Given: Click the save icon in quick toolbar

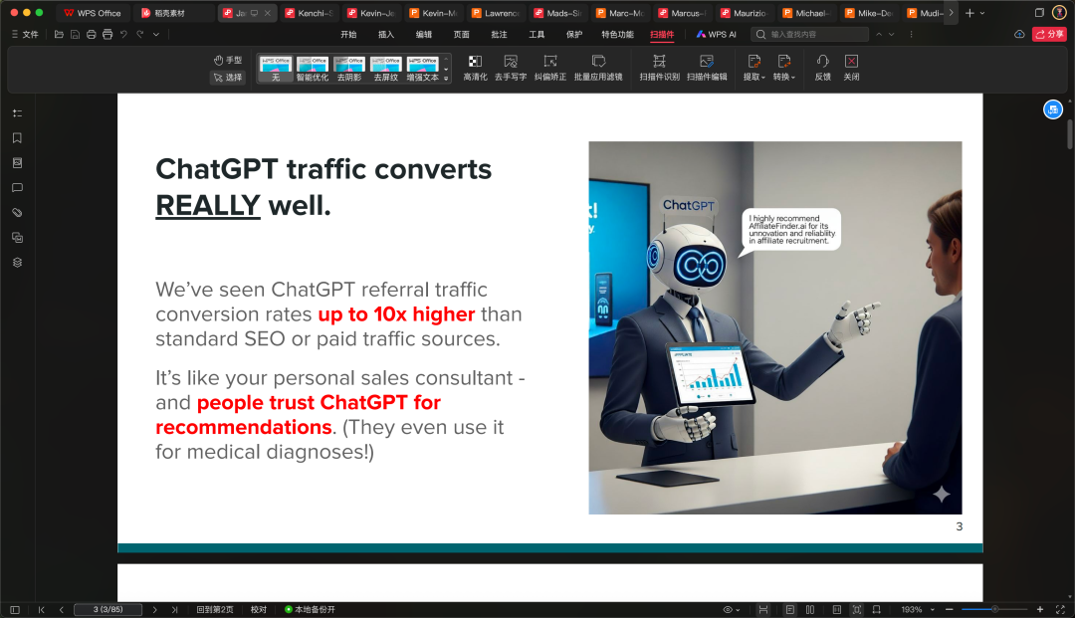Looking at the screenshot, I should pyautogui.click(x=75, y=34).
